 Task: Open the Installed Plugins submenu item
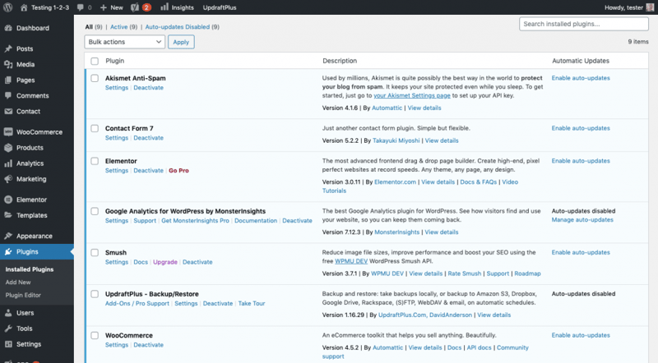tap(30, 269)
